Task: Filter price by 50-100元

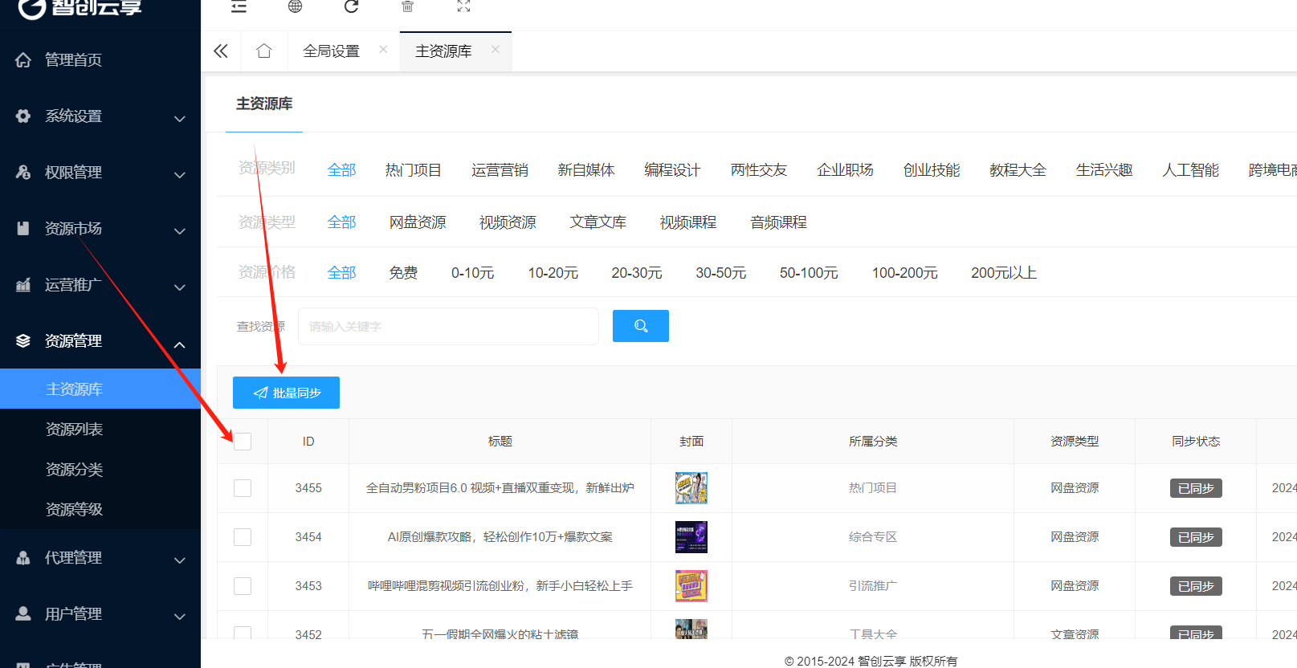Action: pos(809,273)
